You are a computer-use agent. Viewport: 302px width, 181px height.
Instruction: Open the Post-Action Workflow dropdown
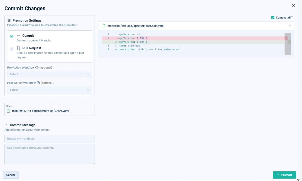point(49,90)
